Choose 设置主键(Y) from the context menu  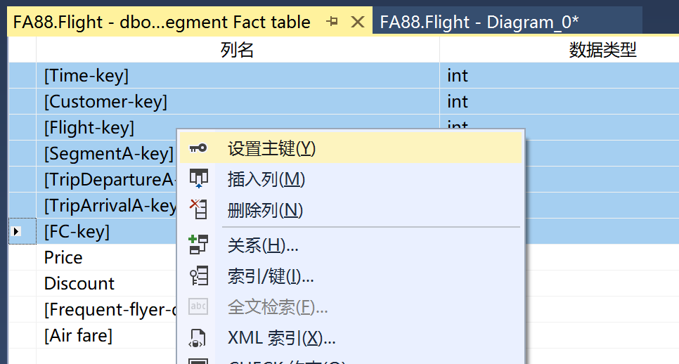pos(351,148)
